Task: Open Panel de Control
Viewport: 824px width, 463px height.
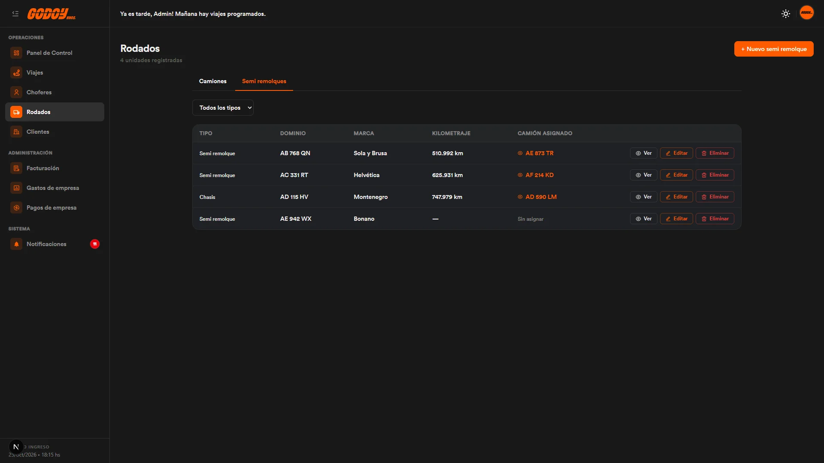Action: [x=55, y=53]
